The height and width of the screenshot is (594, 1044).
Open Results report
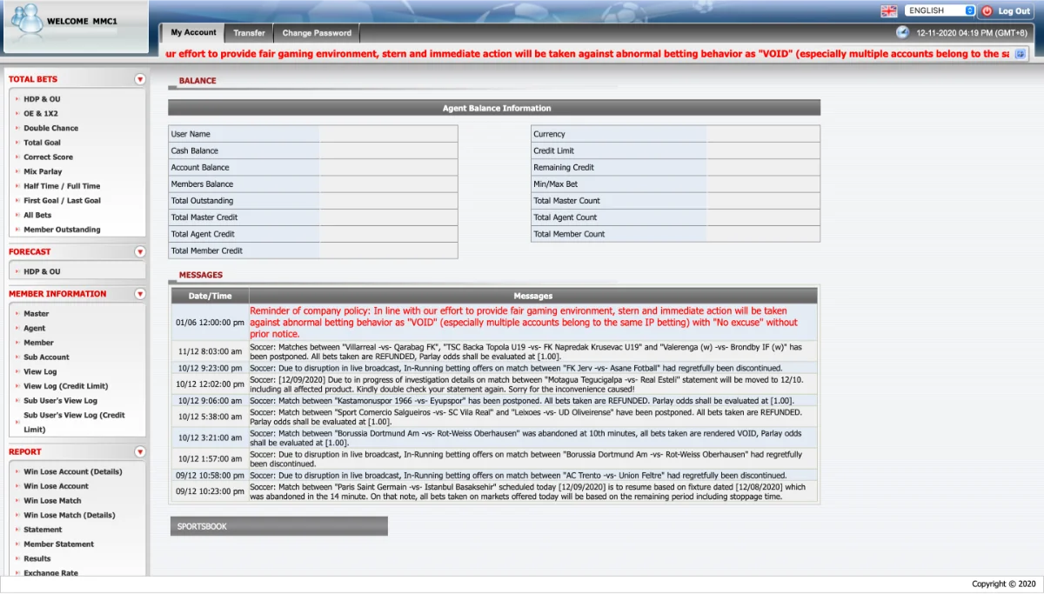click(37, 558)
